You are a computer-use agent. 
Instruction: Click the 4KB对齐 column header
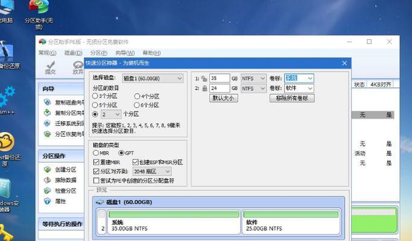pyautogui.click(x=381, y=84)
